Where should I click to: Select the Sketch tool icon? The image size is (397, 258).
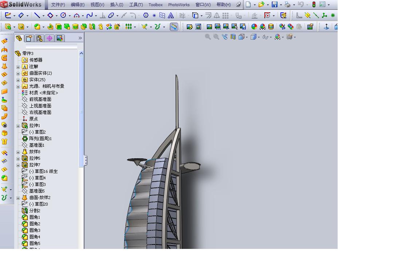pos(8,15)
